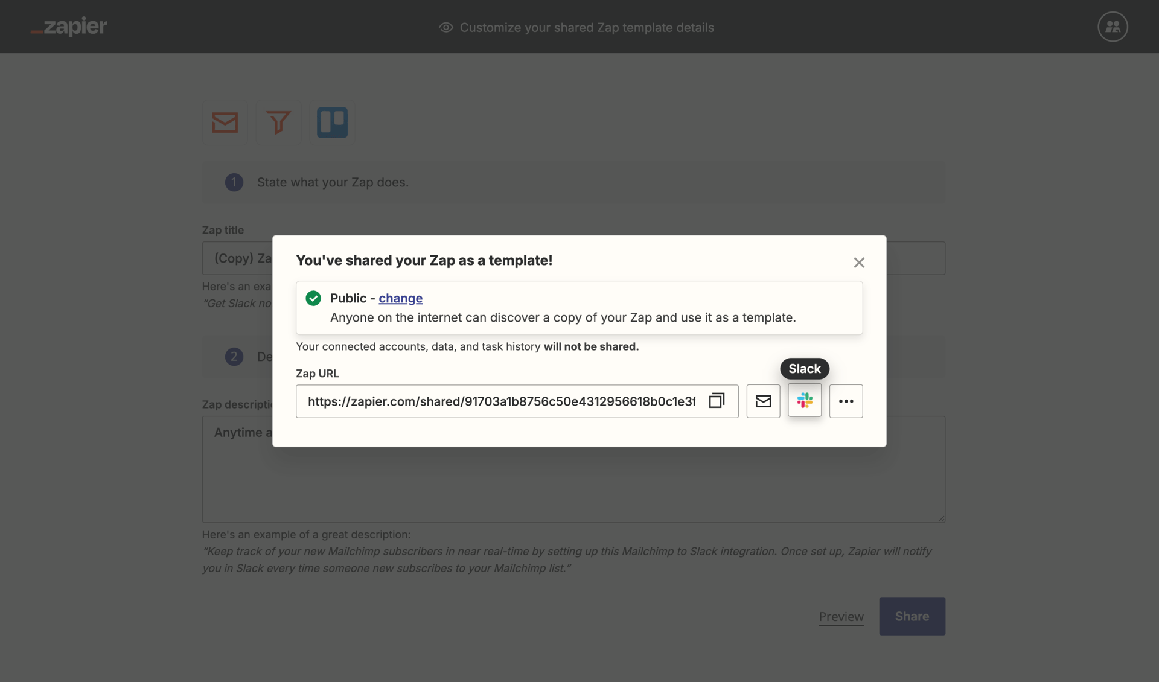Click step one State what your Zap does
Image resolution: width=1159 pixels, height=682 pixels.
[332, 182]
